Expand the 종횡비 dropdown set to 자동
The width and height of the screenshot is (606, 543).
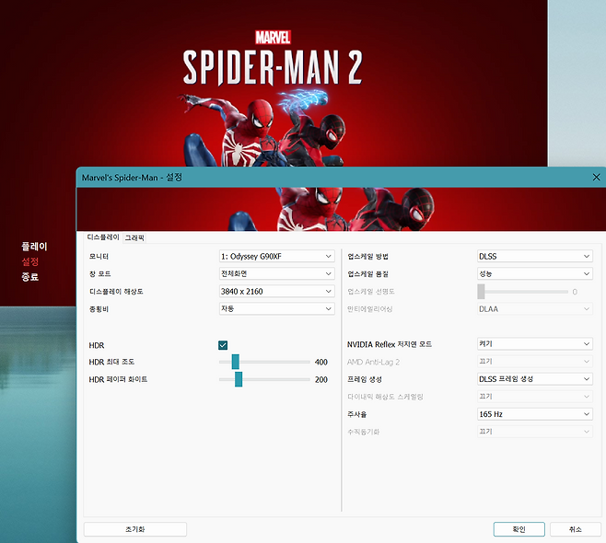coord(275,309)
